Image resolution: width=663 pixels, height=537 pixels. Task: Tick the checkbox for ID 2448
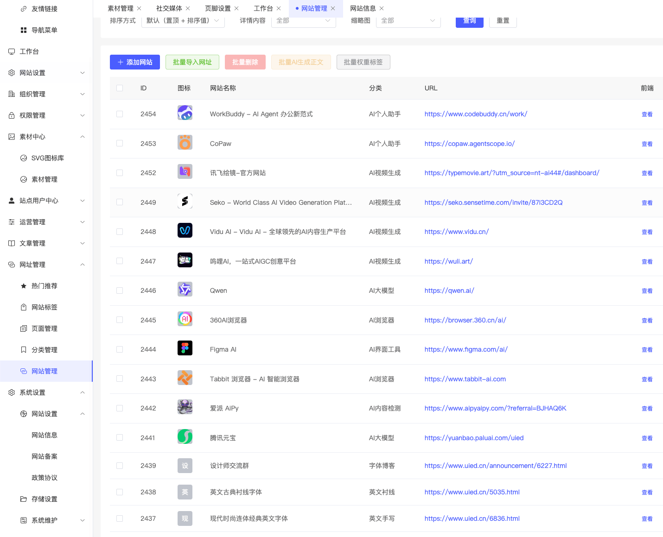click(120, 232)
